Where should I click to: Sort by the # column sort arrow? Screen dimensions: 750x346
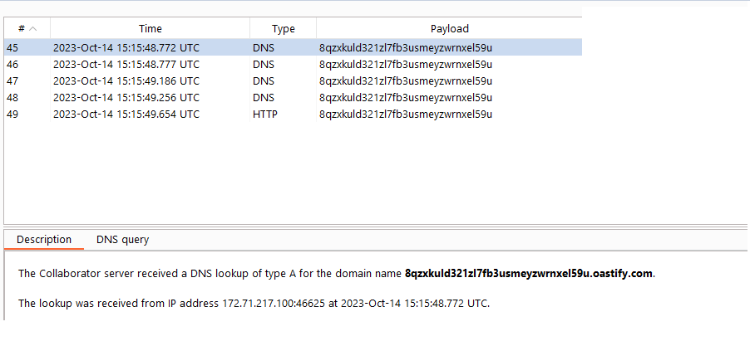click(x=33, y=29)
